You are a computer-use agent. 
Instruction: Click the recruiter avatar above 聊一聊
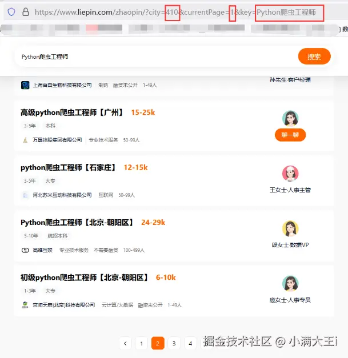pos(290,118)
